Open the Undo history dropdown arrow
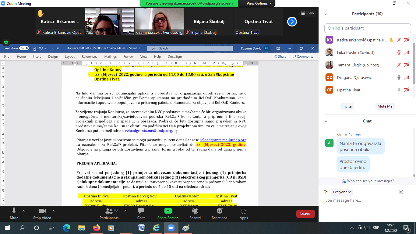 click(x=45, y=48)
